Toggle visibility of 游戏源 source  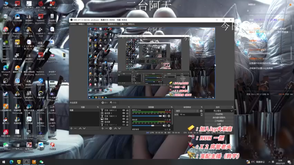123,122
